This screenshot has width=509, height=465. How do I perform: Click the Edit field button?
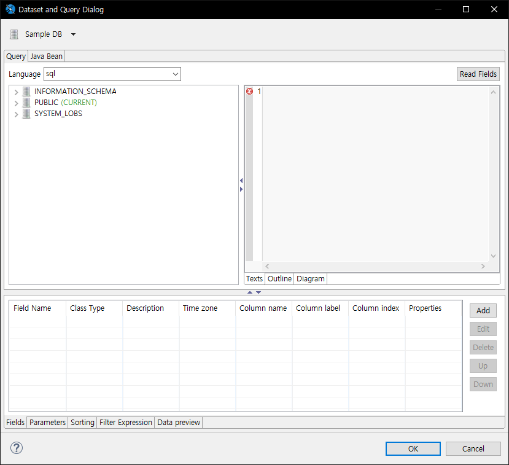point(483,329)
